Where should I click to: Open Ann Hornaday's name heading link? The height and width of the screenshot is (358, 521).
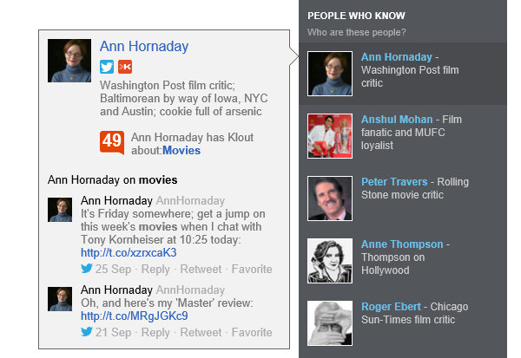(x=144, y=47)
